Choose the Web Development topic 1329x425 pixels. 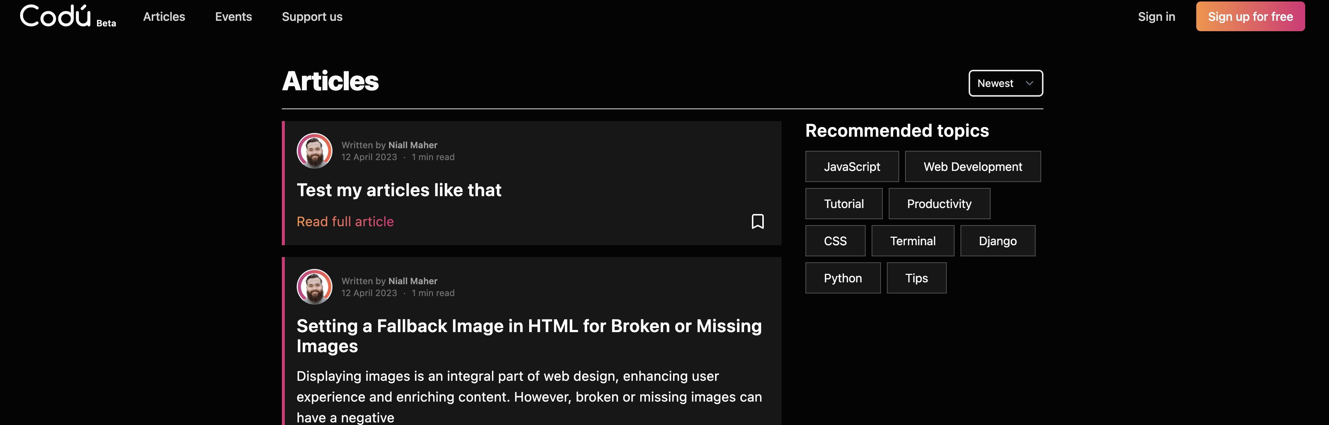tap(972, 167)
